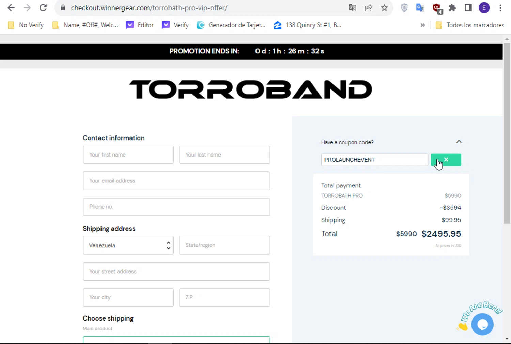Click the Have a coupon code? label
The width and height of the screenshot is (511, 344).
(x=347, y=142)
